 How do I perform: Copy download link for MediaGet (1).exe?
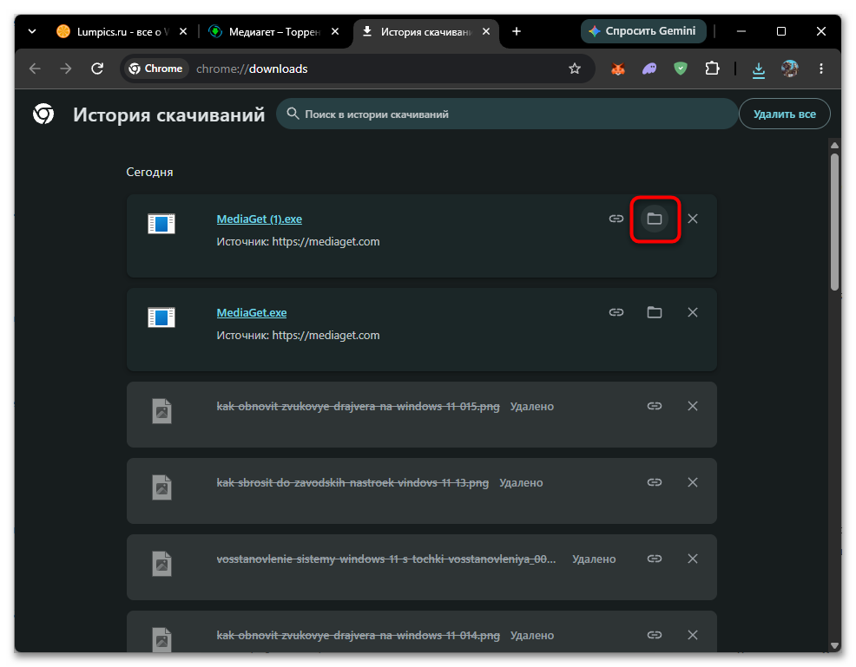tap(616, 219)
